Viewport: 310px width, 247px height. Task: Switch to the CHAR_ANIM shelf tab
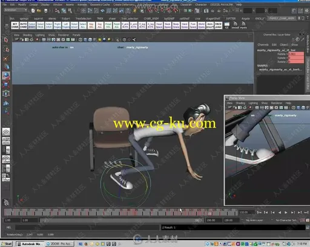(151, 19)
